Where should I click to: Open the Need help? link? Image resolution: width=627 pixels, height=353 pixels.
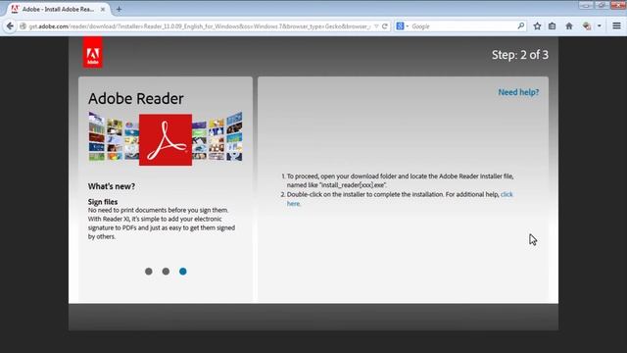pos(518,92)
